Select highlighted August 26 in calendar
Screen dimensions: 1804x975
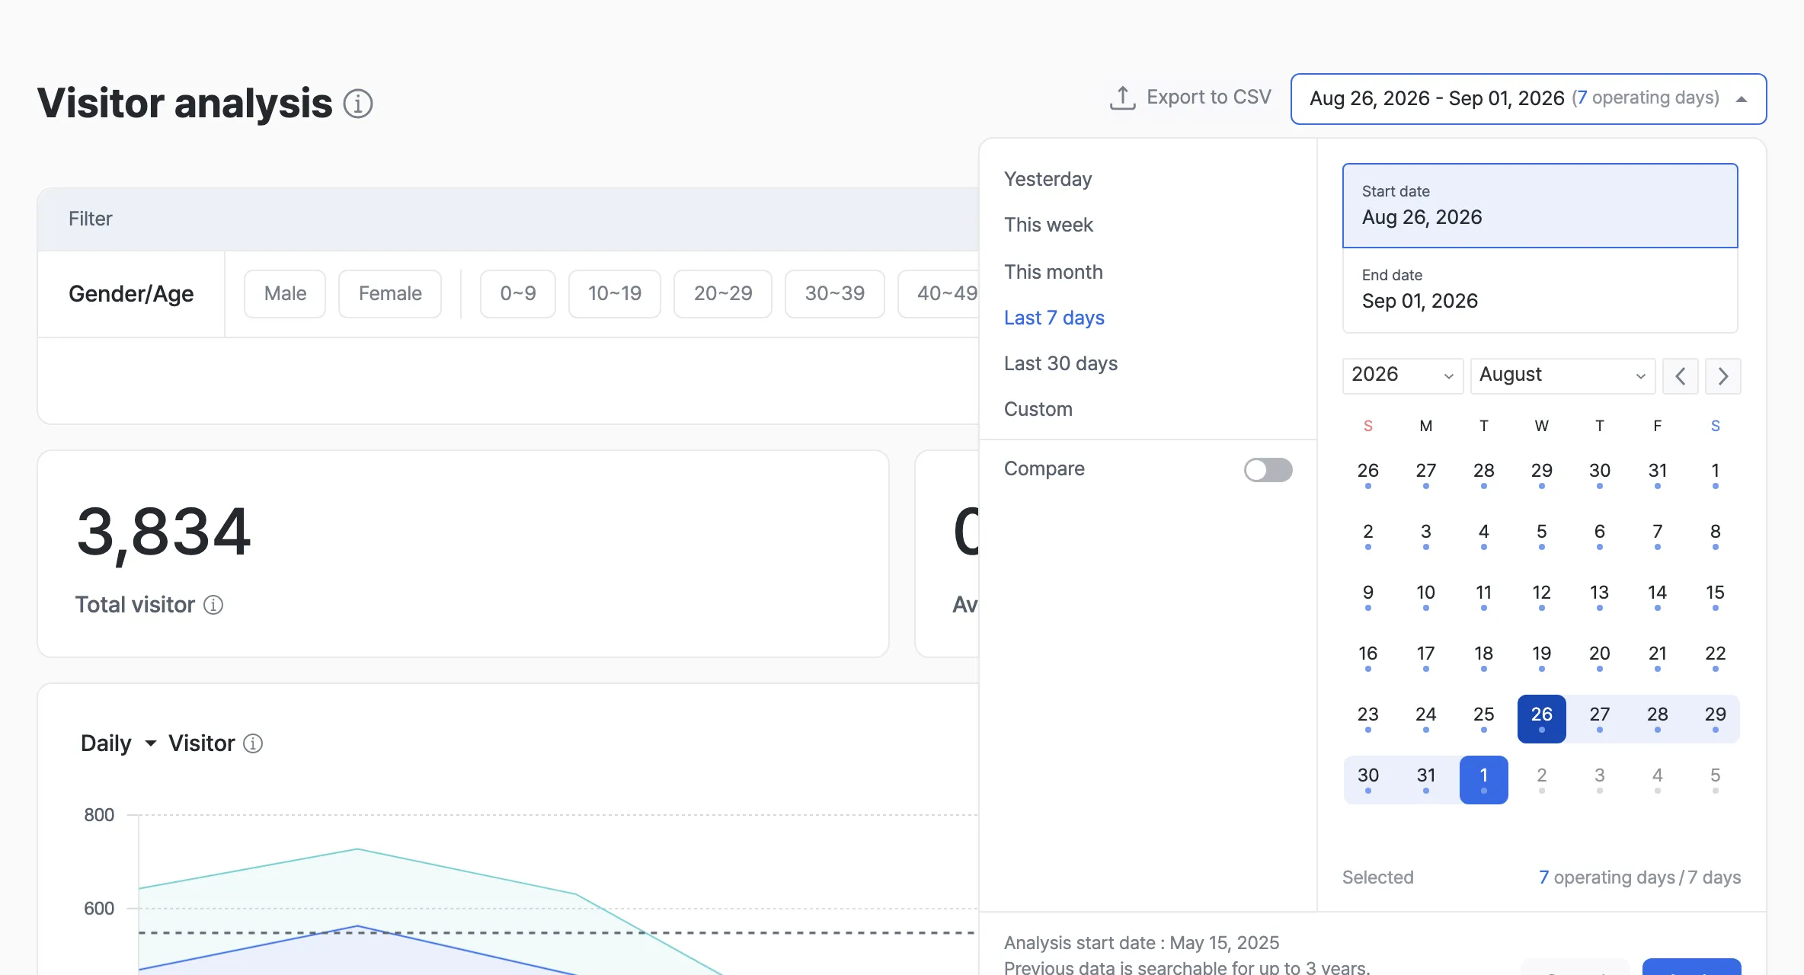point(1541,718)
